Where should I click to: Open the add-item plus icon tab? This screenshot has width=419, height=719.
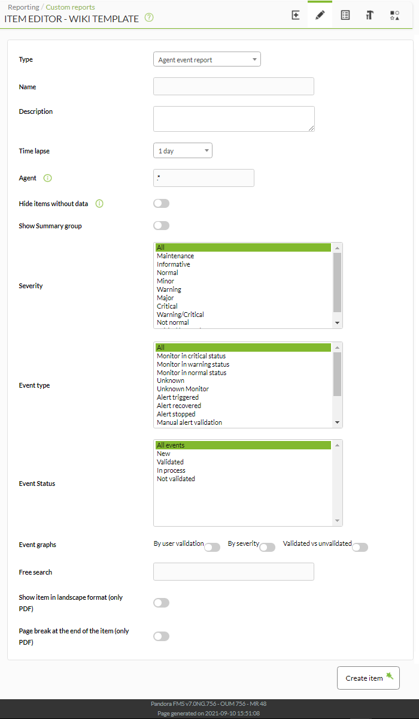pyautogui.click(x=296, y=15)
